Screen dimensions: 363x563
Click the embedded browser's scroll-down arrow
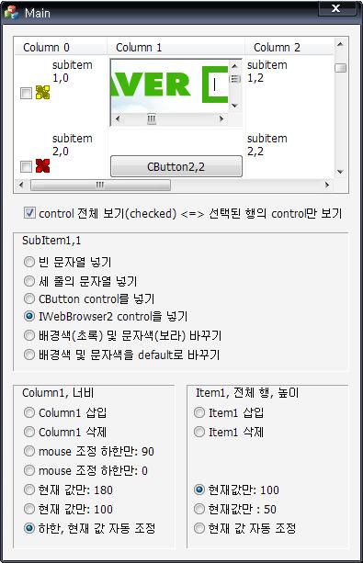(x=234, y=106)
